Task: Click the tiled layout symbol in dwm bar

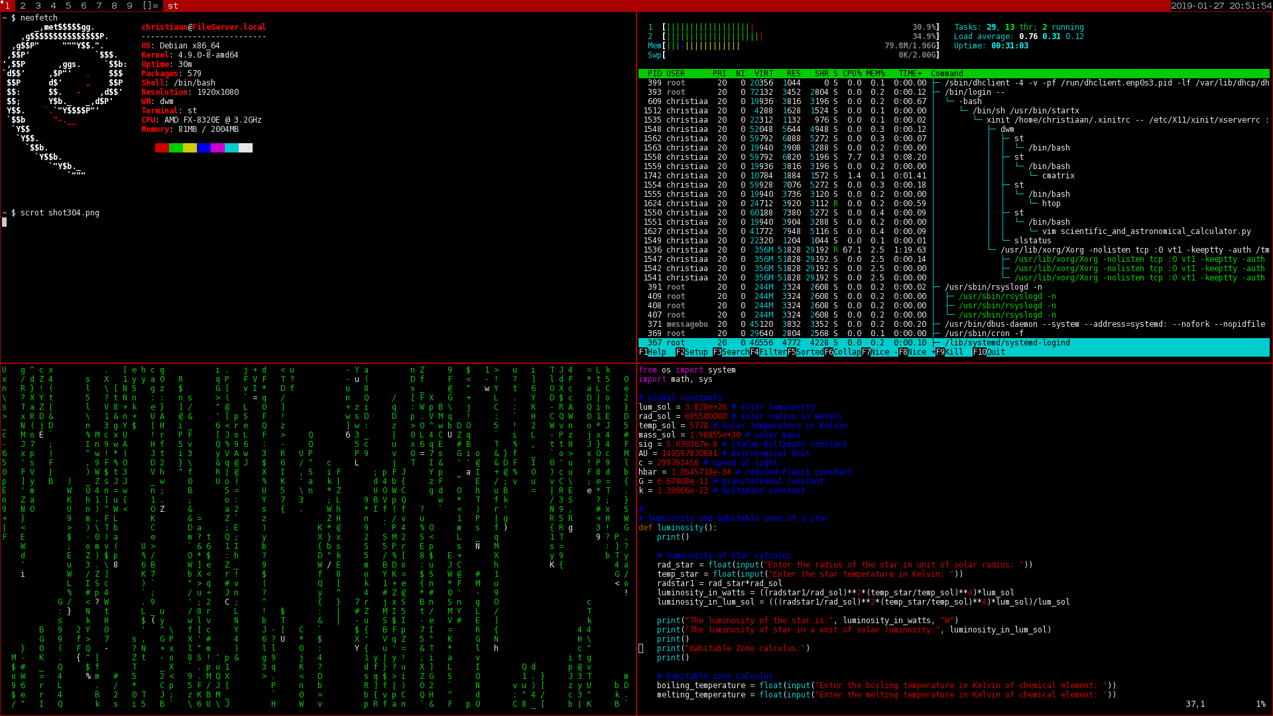Action: pyautogui.click(x=151, y=5)
